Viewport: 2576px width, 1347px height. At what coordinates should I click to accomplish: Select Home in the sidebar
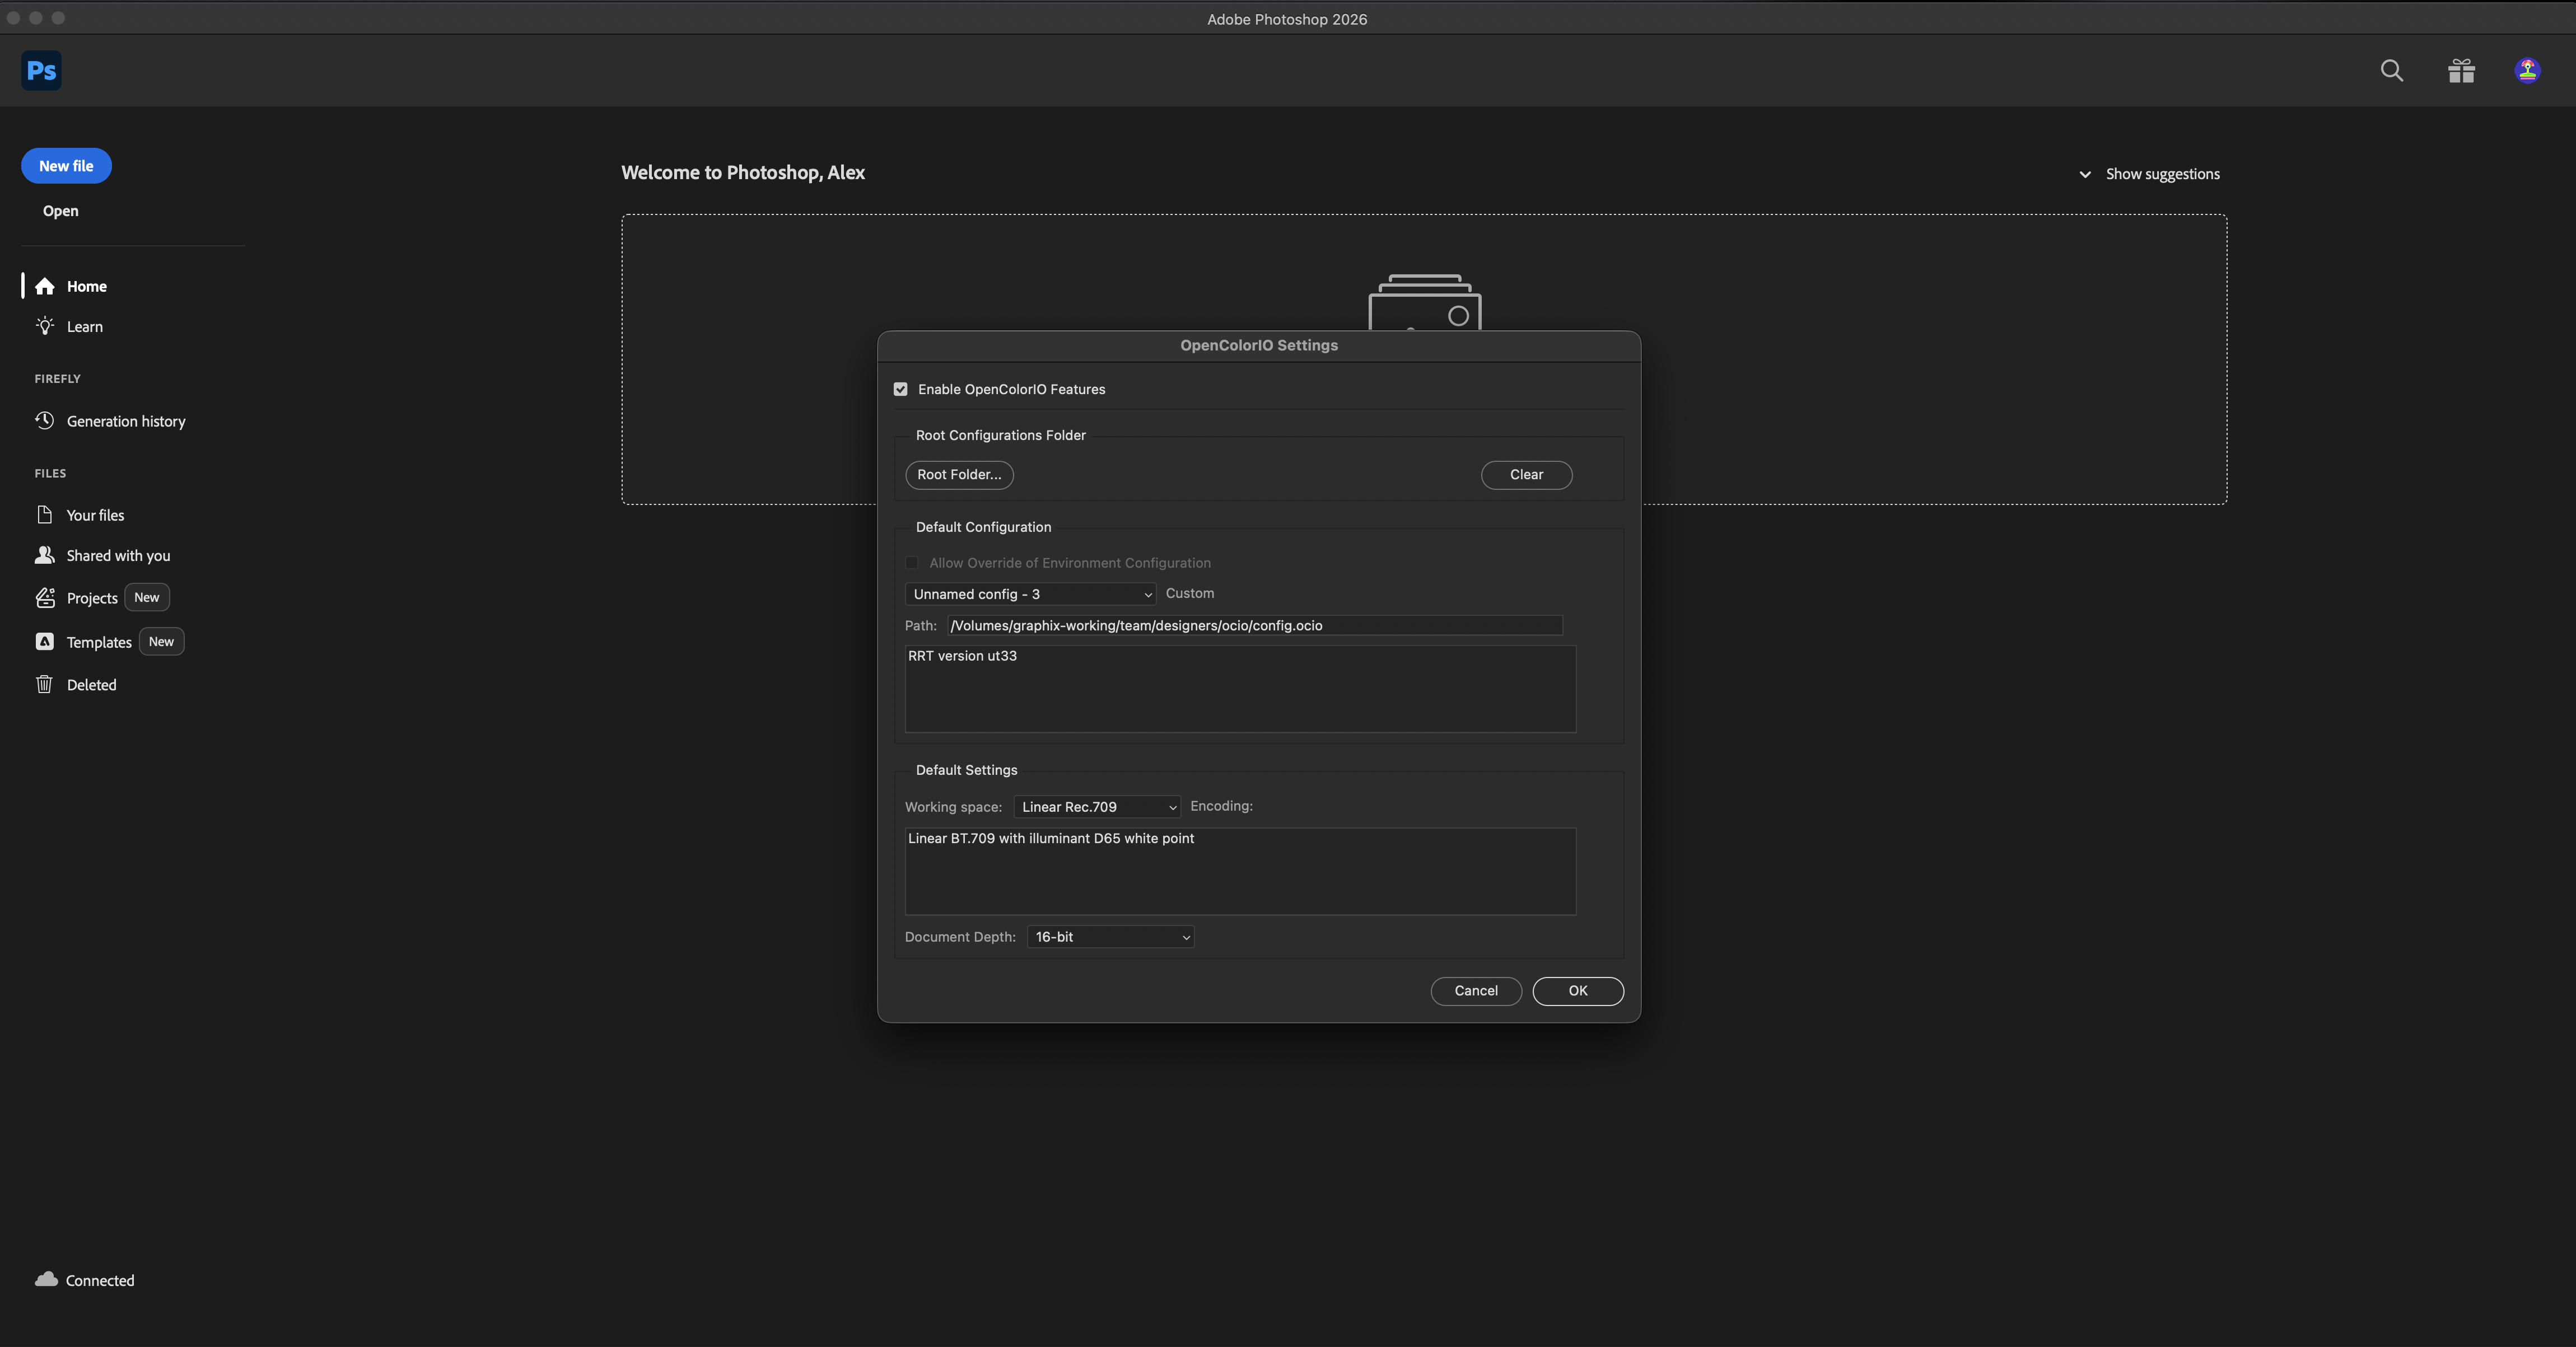tap(86, 287)
